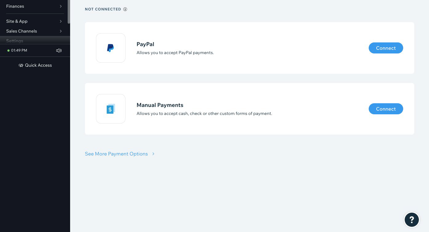429x232 pixels.
Task: Connect the PayPal payment method
Action: click(x=386, y=48)
